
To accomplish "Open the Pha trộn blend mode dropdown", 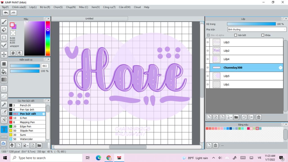I will (x=256, y=29).
